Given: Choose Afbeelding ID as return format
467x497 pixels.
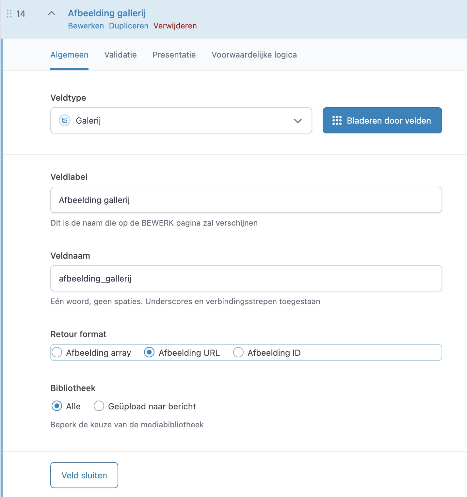Looking at the screenshot, I should coord(238,352).
